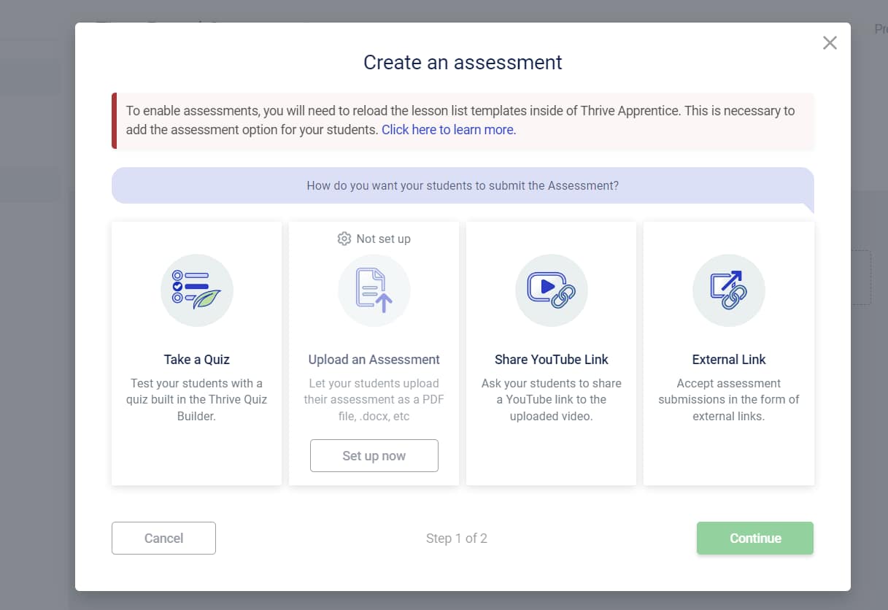
Task: Open the Click here to learn more link
Action: point(448,129)
